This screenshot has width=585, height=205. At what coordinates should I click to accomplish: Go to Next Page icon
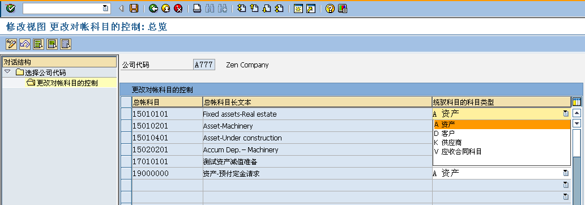(x=267, y=8)
